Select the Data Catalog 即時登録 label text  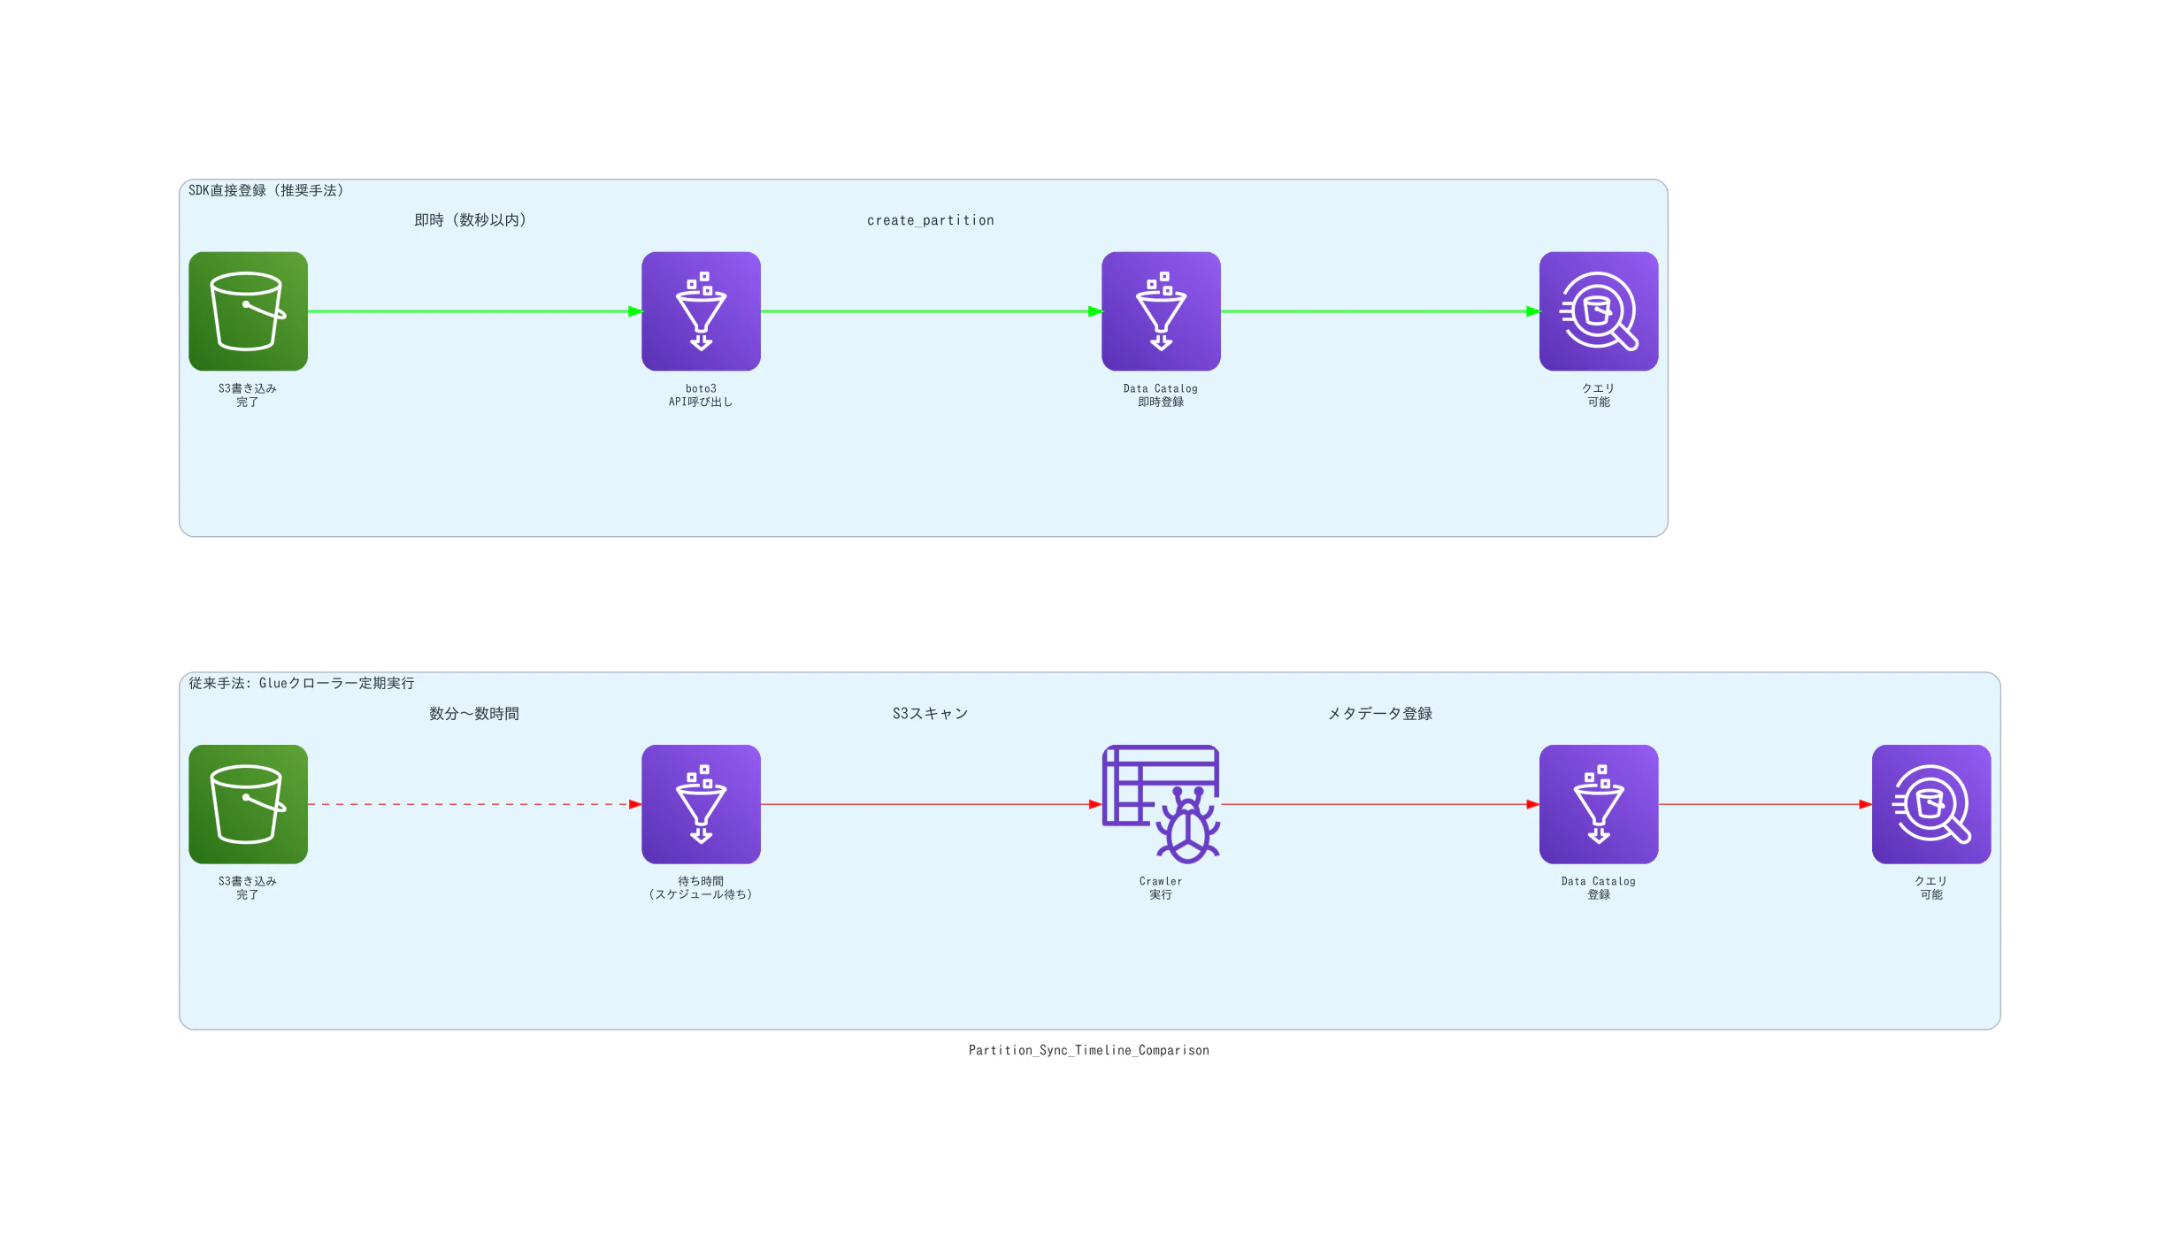(x=1161, y=395)
